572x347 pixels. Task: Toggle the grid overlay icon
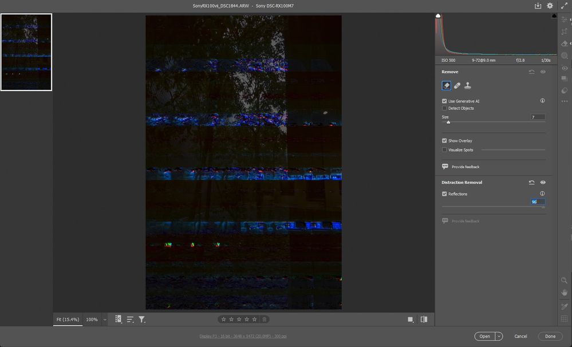565,318
